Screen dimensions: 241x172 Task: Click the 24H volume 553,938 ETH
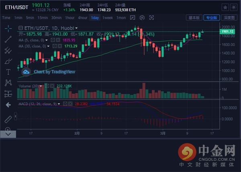[x=125, y=10]
